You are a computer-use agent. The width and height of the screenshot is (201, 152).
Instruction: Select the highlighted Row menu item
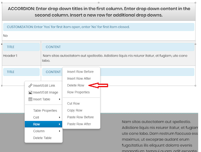pos(44,124)
